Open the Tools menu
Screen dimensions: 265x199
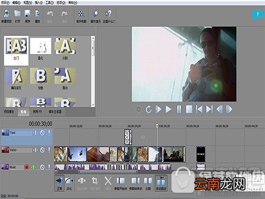tap(49, 3)
